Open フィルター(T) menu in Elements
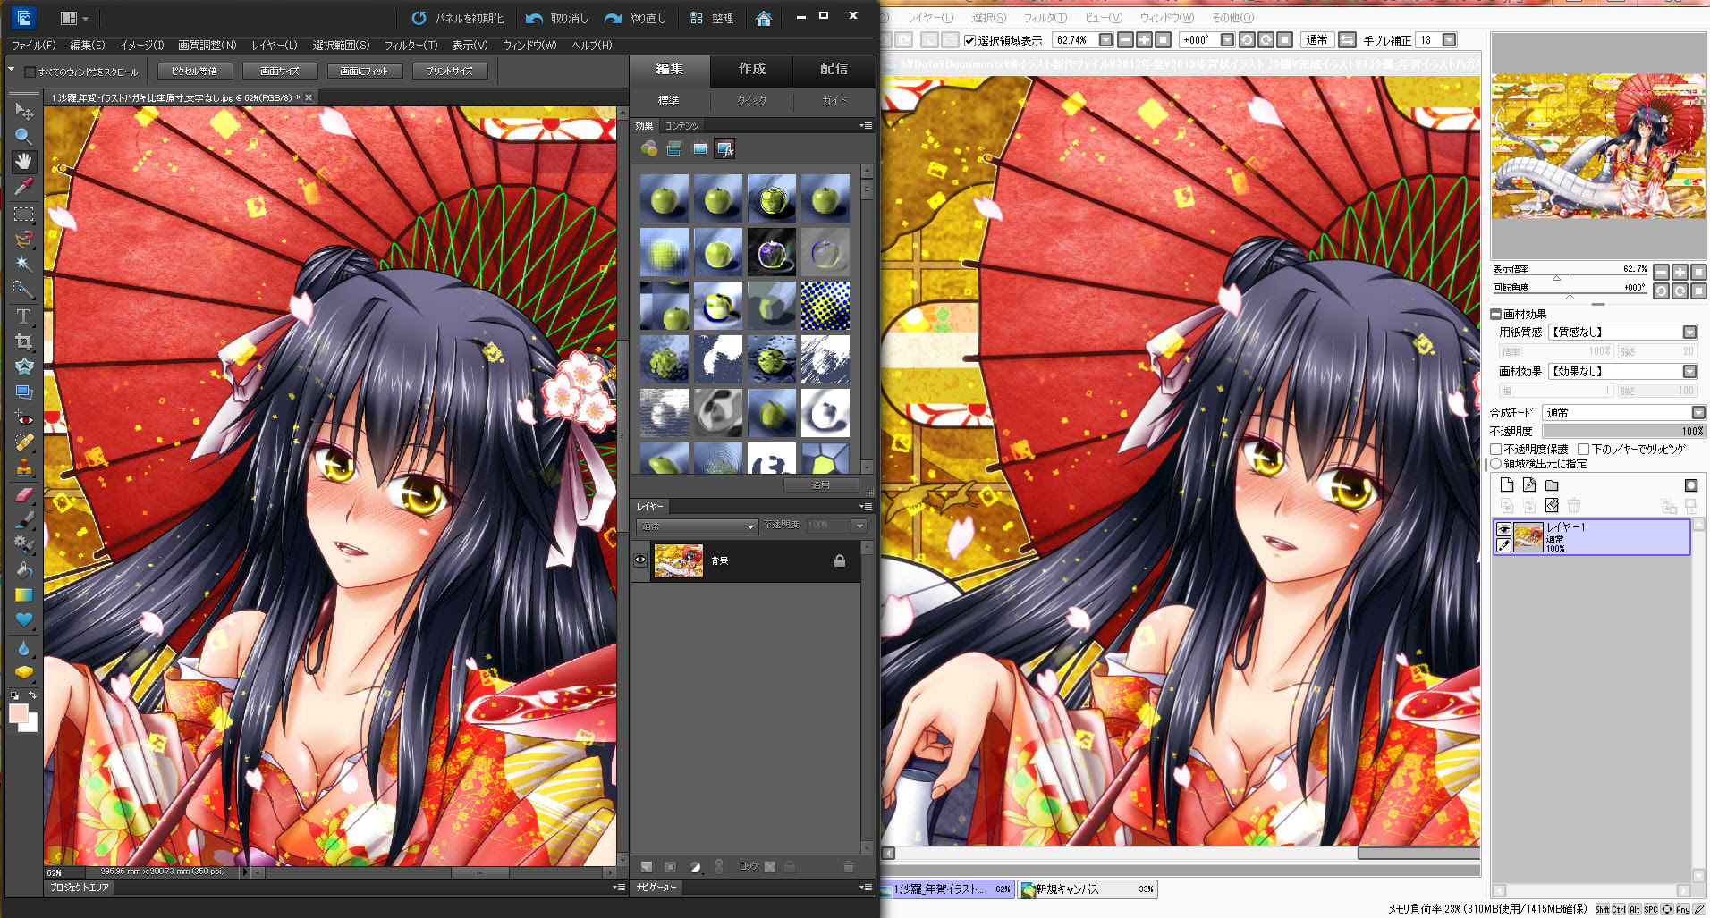The image size is (1710, 918). [x=411, y=45]
